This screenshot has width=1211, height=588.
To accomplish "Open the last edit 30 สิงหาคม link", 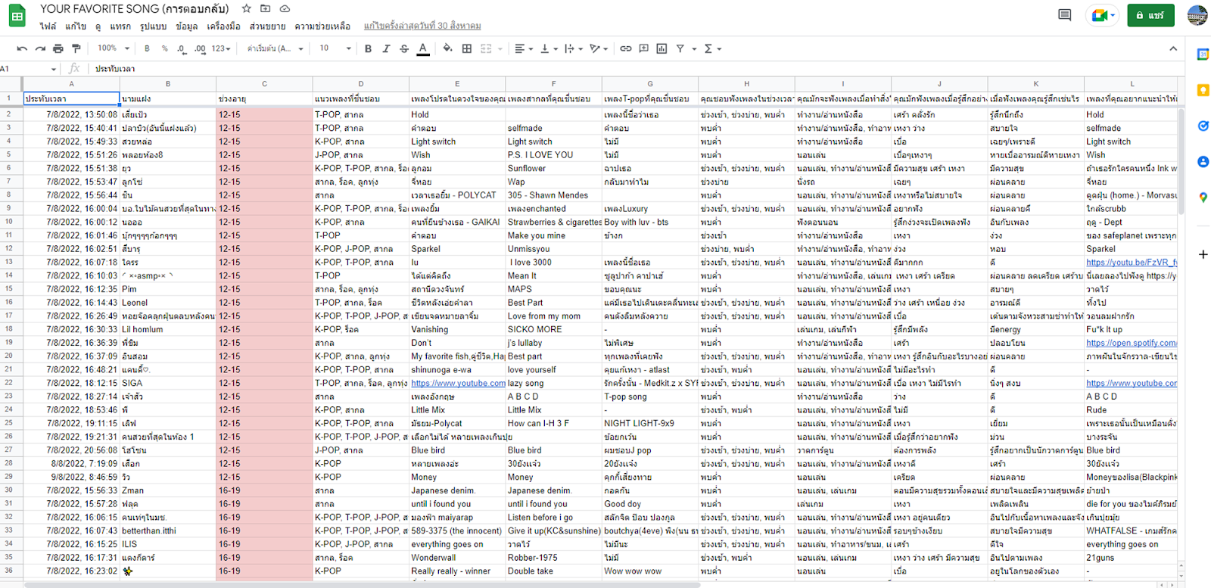I will (422, 26).
